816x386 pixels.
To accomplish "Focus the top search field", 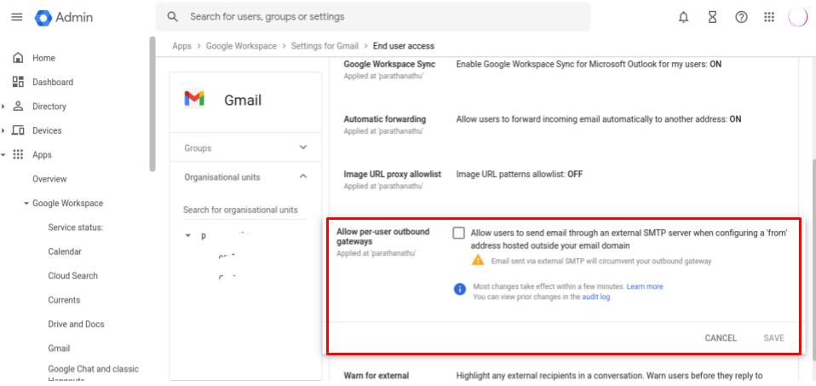I will click(x=372, y=17).
